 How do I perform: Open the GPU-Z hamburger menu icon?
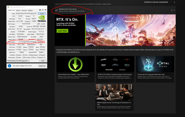click(x=46, y=10)
